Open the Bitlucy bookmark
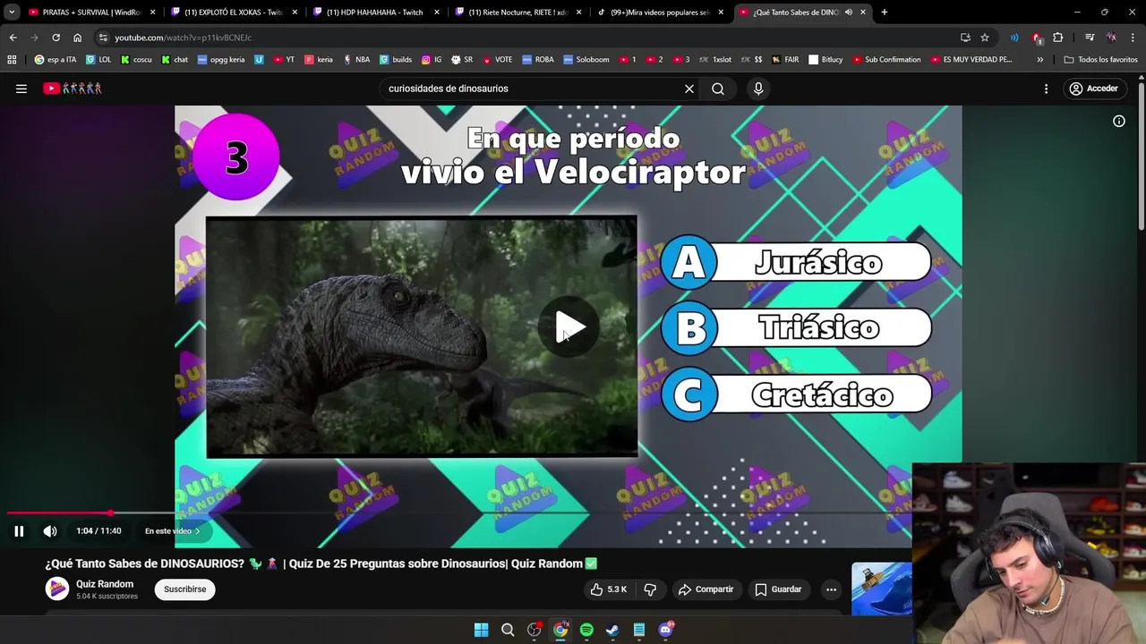The image size is (1146, 644). [825, 60]
